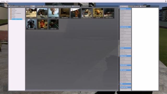
Task: Spawn the Antlion NPC thumbnail
Action: 31,13
